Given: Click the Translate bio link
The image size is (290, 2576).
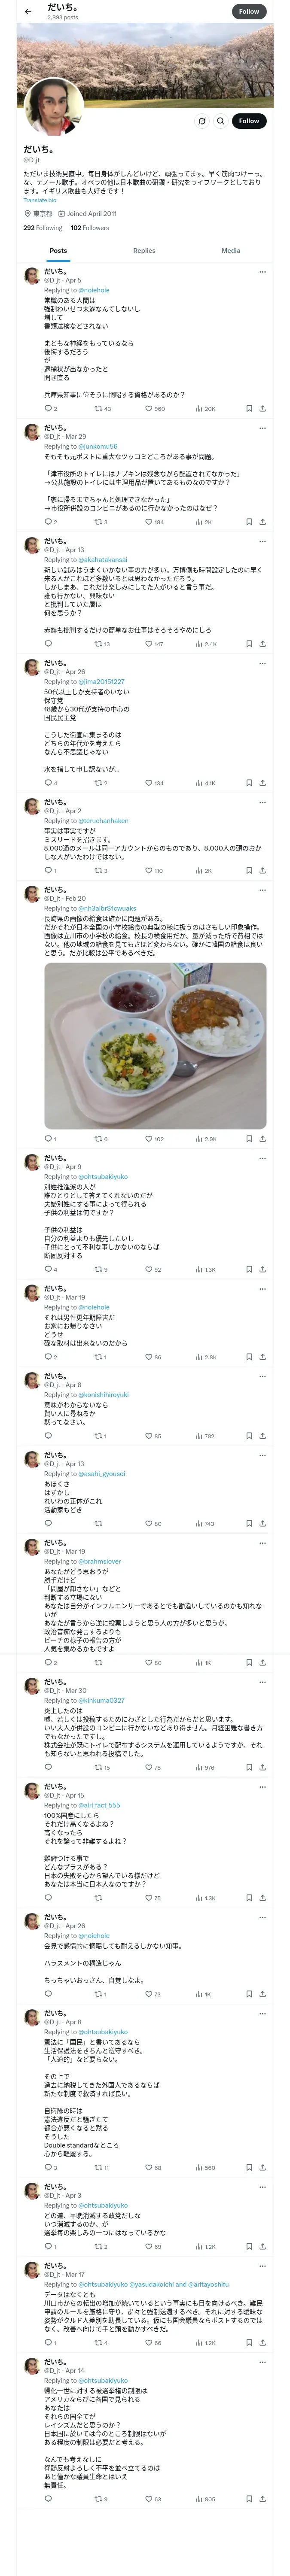Looking at the screenshot, I should click(40, 200).
